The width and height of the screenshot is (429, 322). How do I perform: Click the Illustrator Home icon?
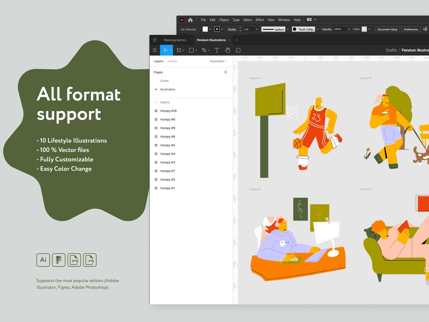pos(190,20)
